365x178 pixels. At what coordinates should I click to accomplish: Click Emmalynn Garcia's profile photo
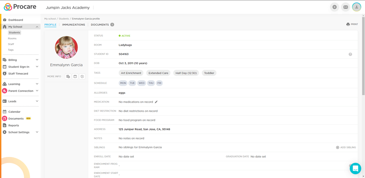[66, 47]
